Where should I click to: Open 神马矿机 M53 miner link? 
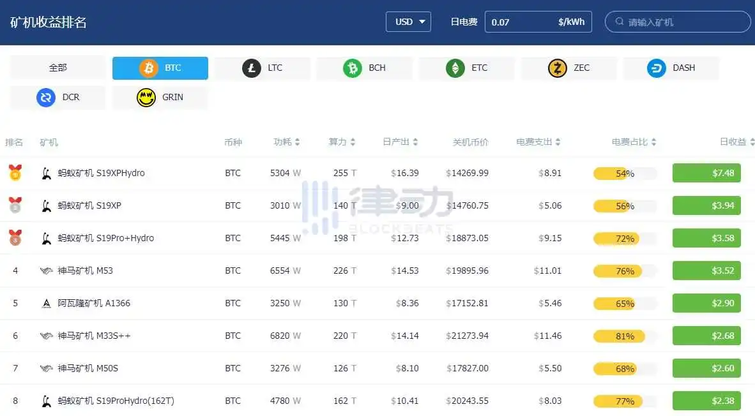[85, 271]
